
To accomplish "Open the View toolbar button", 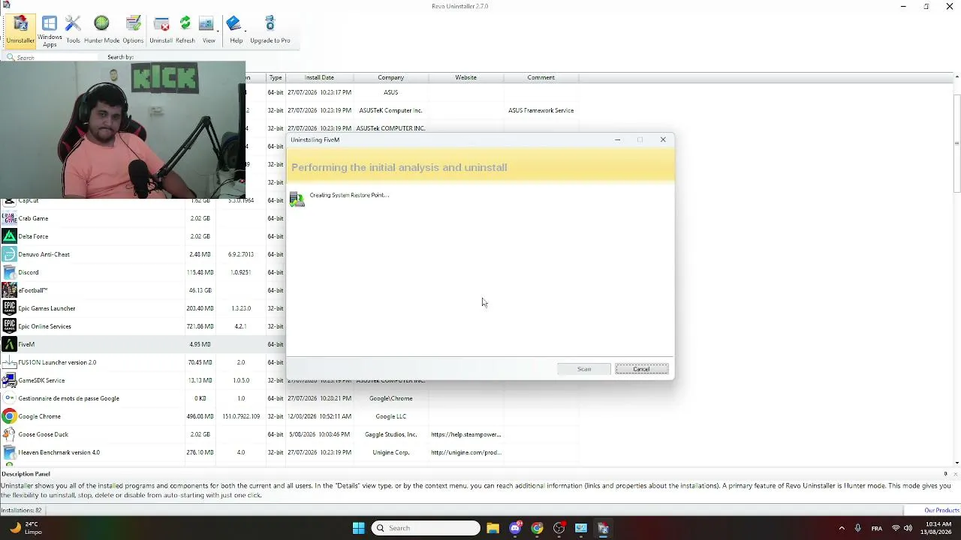I will pos(207,30).
